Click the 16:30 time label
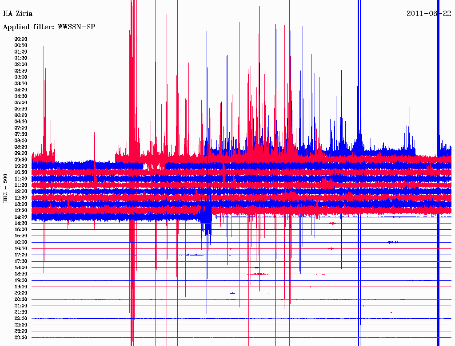The image size is (455, 346). click(21, 249)
